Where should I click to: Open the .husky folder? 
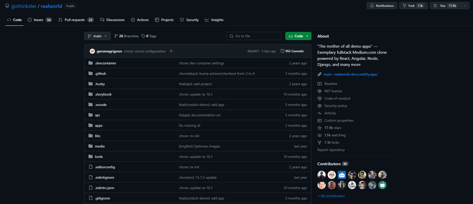(x=100, y=84)
